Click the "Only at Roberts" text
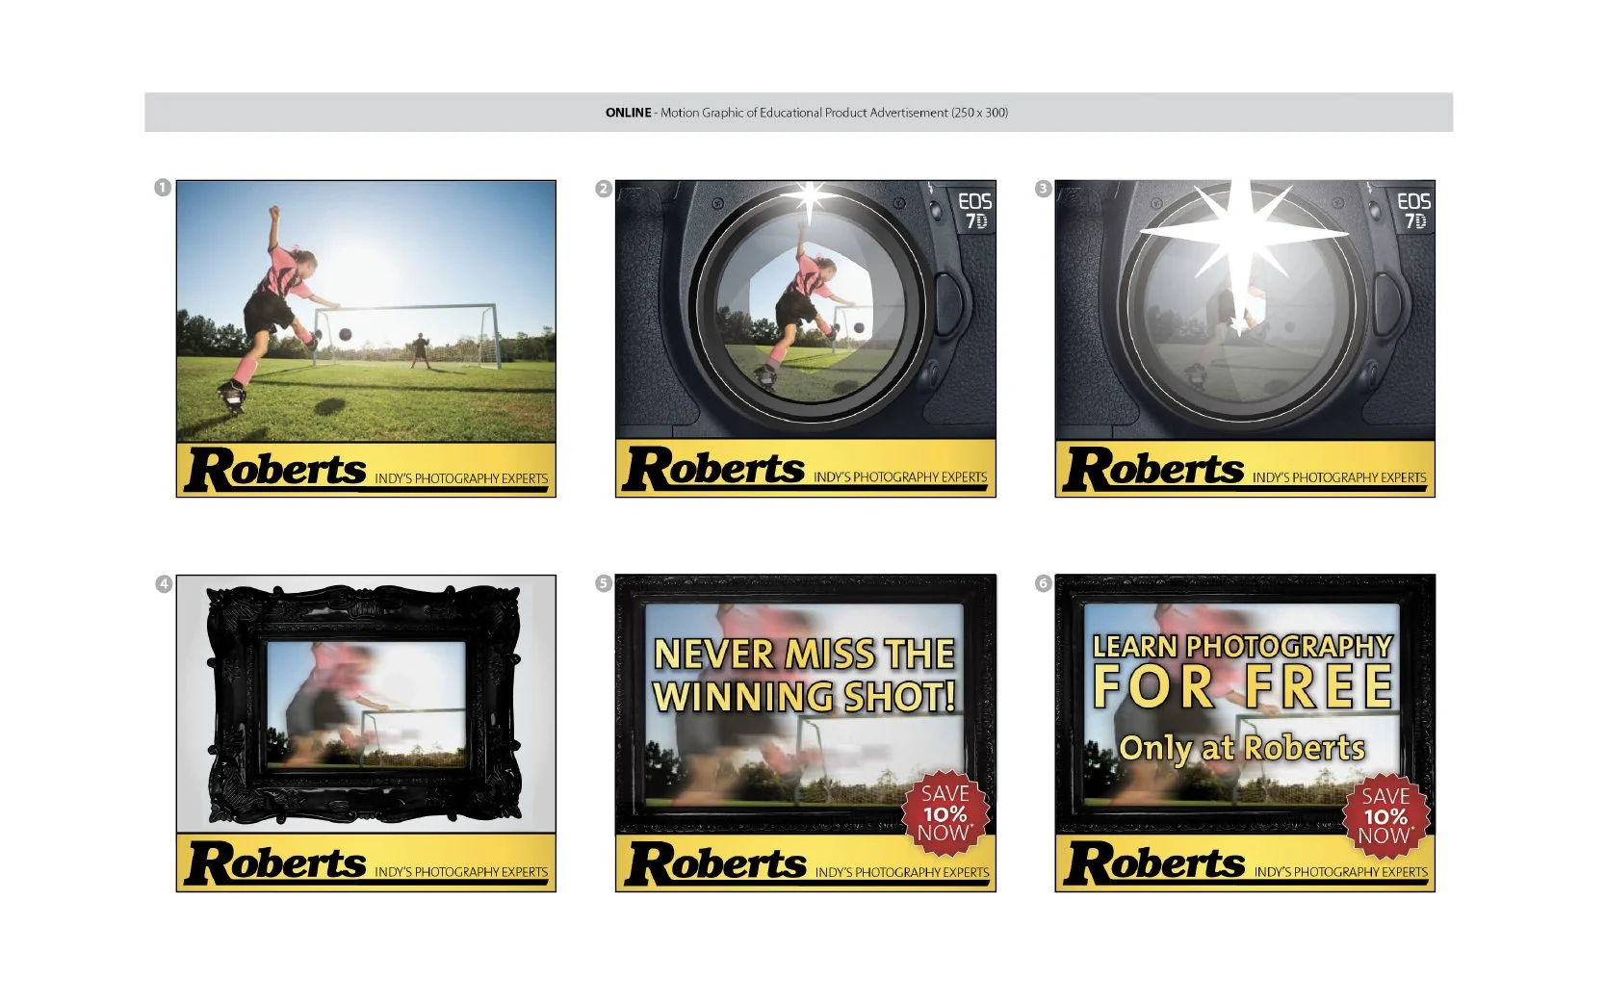This screenshot has width=1605, height=1003. [x=1242, y=748]
